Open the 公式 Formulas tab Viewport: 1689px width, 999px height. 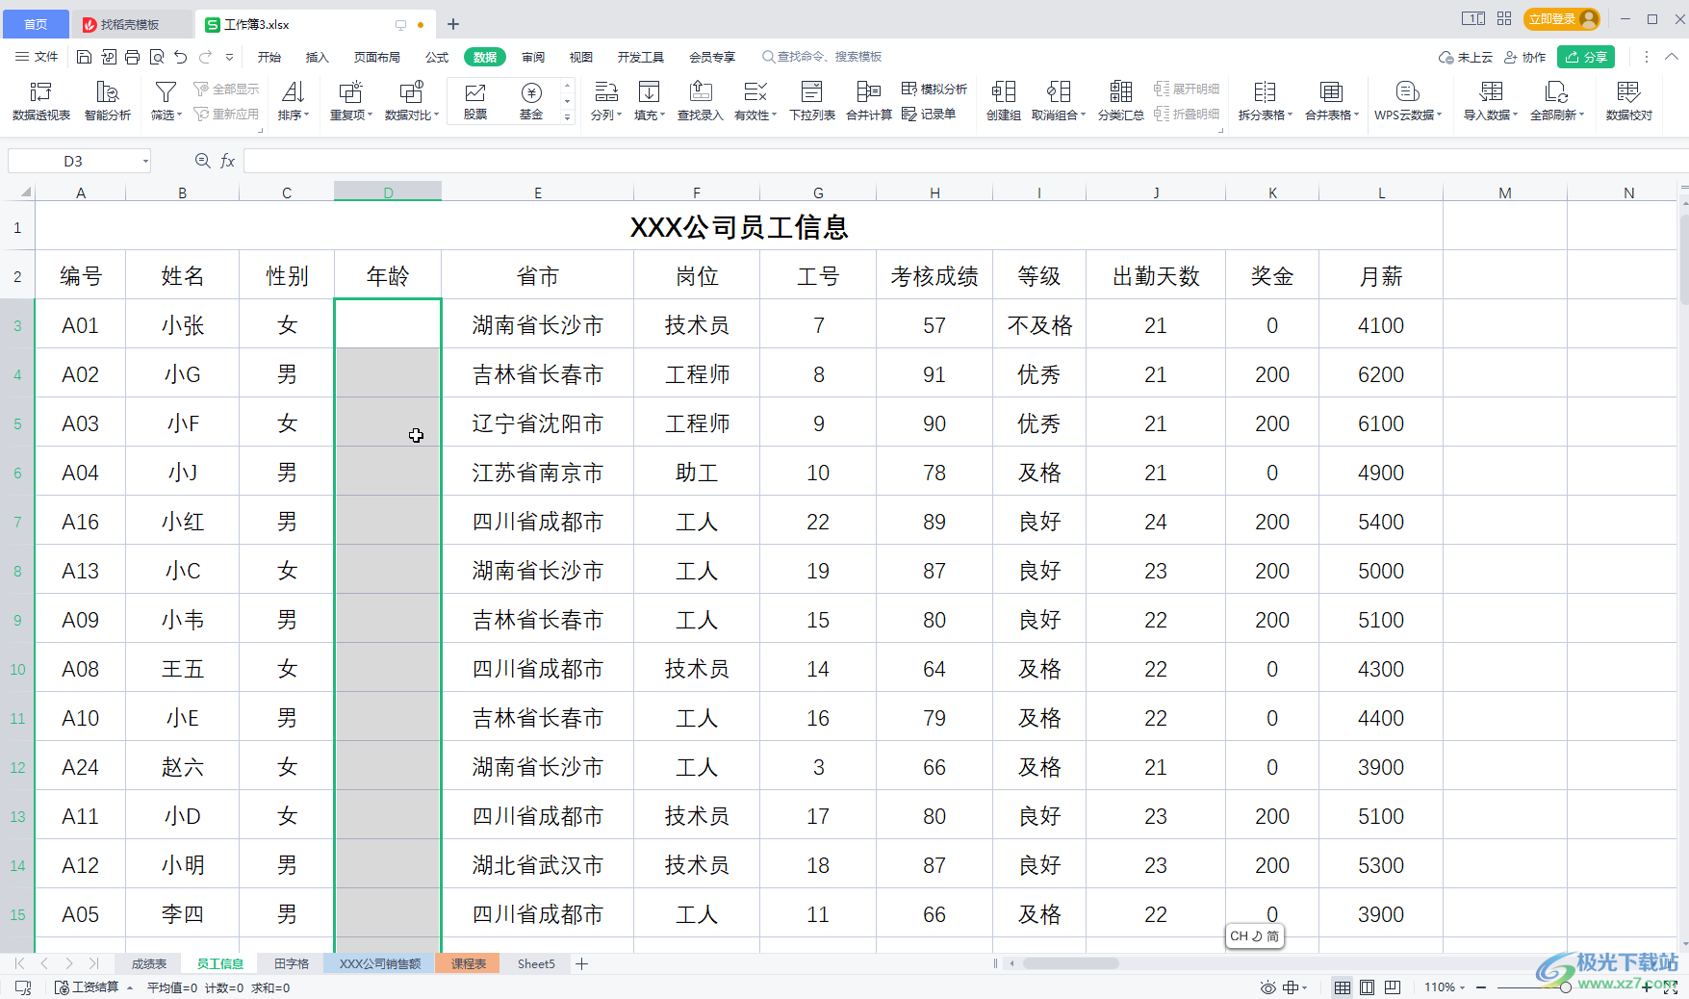(x=437, y=57)
